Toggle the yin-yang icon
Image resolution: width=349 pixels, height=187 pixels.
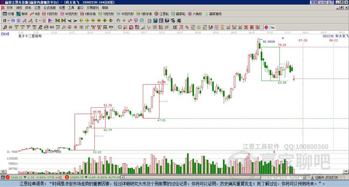[x=267, y=27]
